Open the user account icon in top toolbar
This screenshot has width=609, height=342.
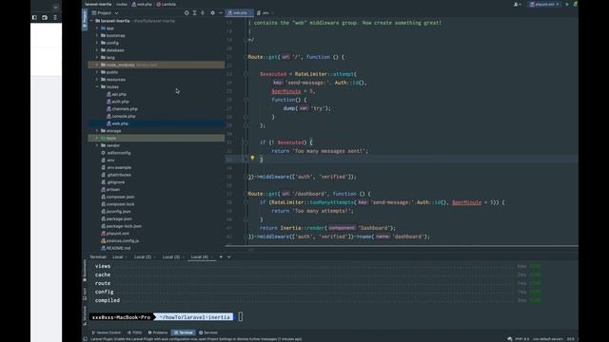pos(517,4)
